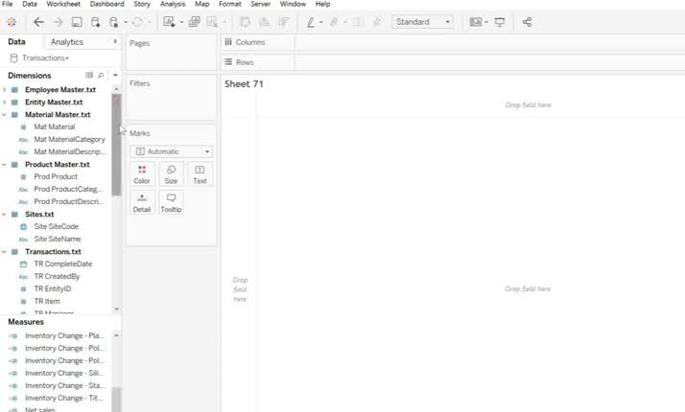
Task: Open the Color marks card
Action: pyautogui.click(x=142, y=173)
